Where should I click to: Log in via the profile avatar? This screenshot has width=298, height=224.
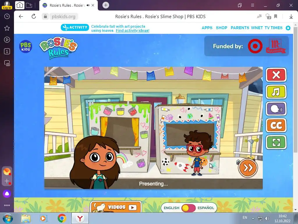[7, 5]
